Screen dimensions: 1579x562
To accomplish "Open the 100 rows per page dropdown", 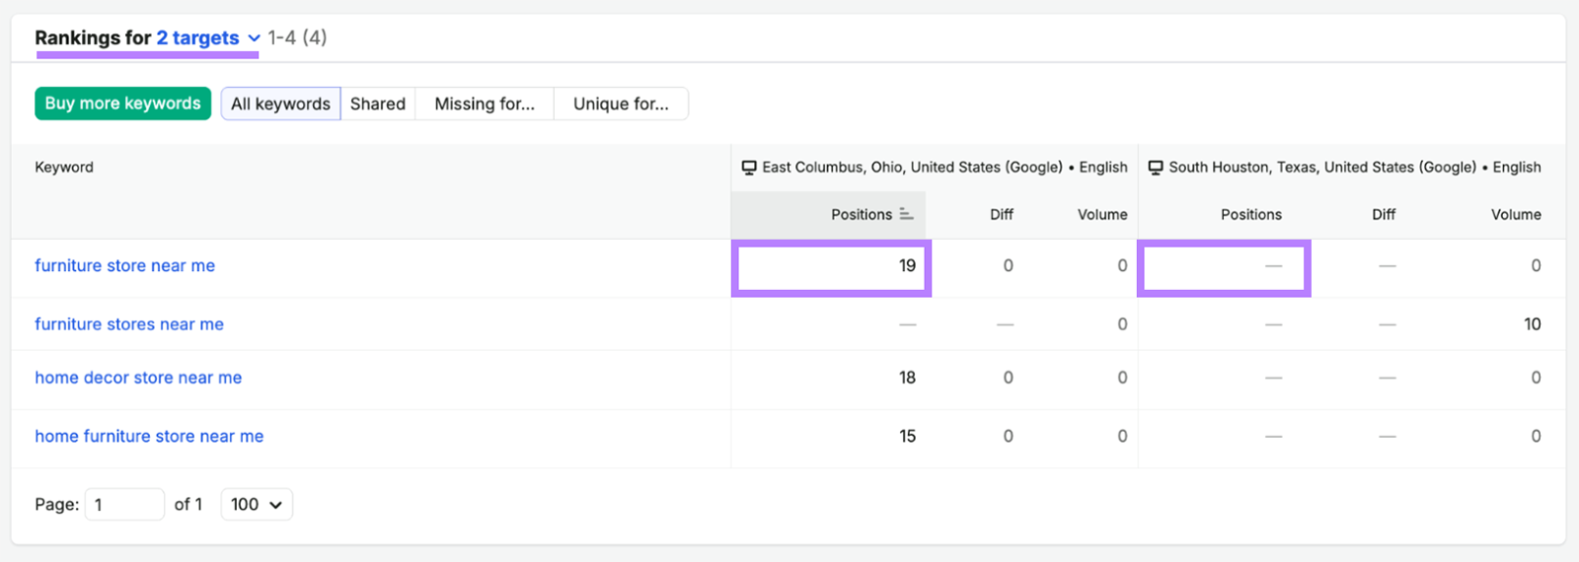I will pos(257,504).
